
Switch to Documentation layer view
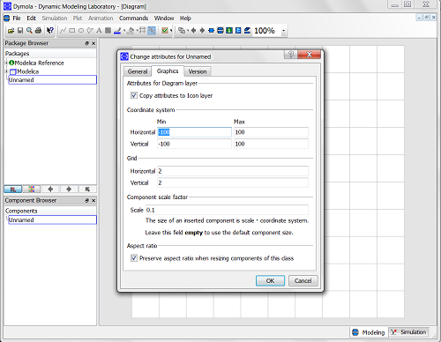point(229,31)
